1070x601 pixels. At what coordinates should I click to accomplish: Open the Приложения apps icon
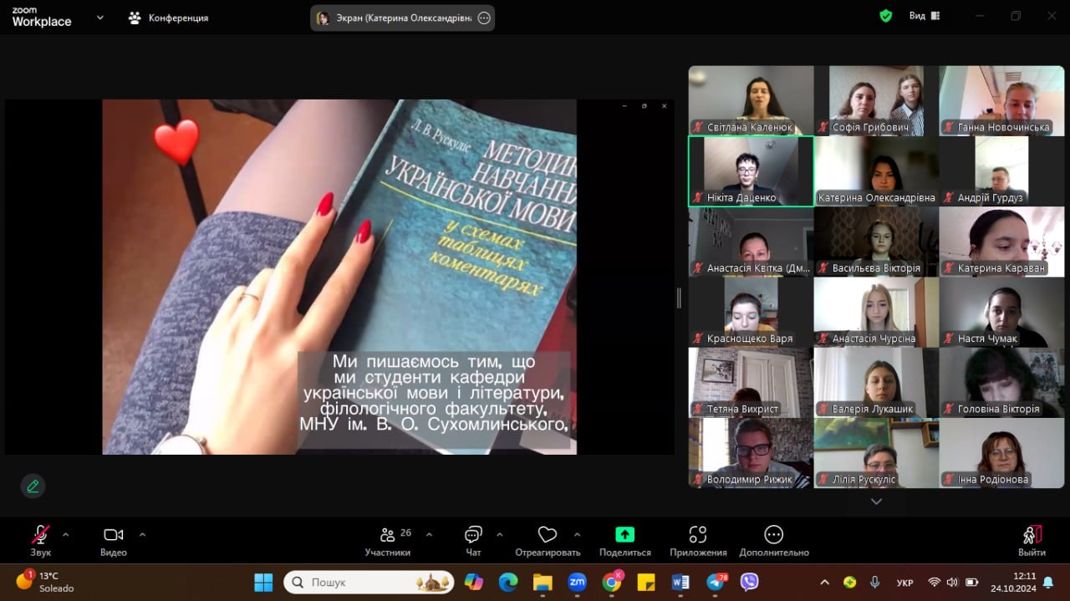pyautogui.click(x=698, y=535)
